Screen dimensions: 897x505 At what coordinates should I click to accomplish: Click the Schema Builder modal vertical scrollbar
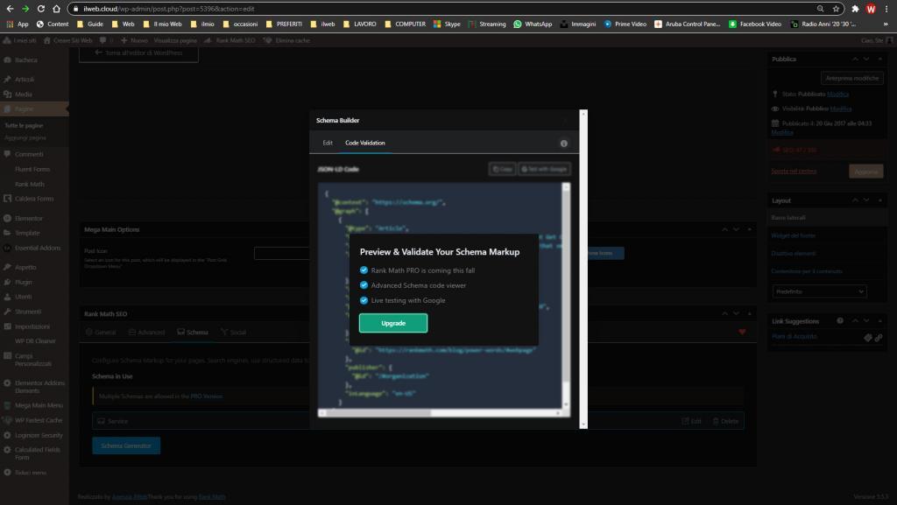[583, 269]
